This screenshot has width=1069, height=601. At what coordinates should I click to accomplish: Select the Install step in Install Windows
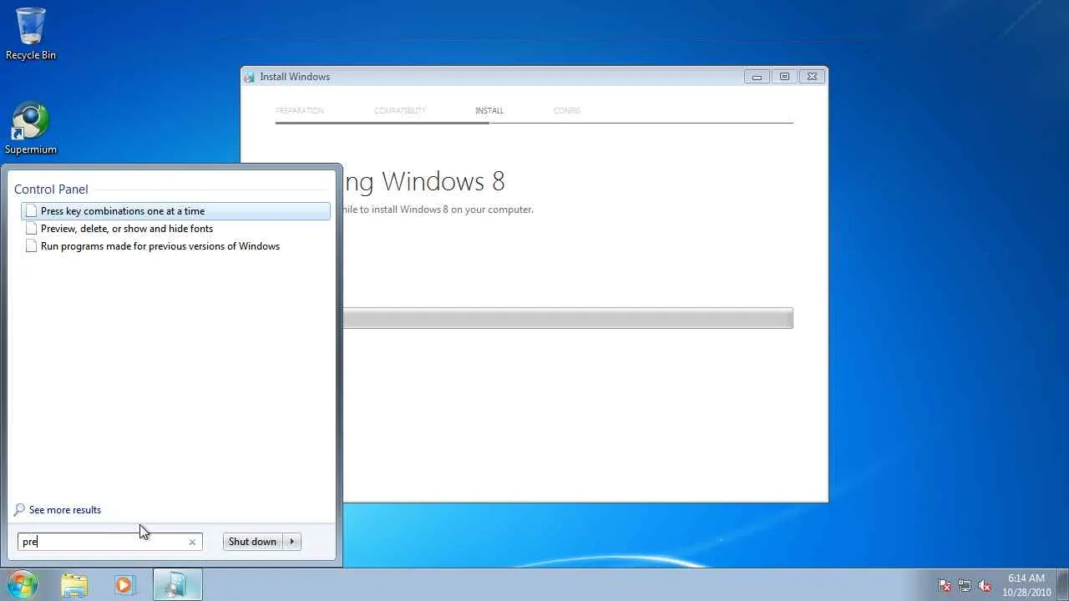pos(489,110)
